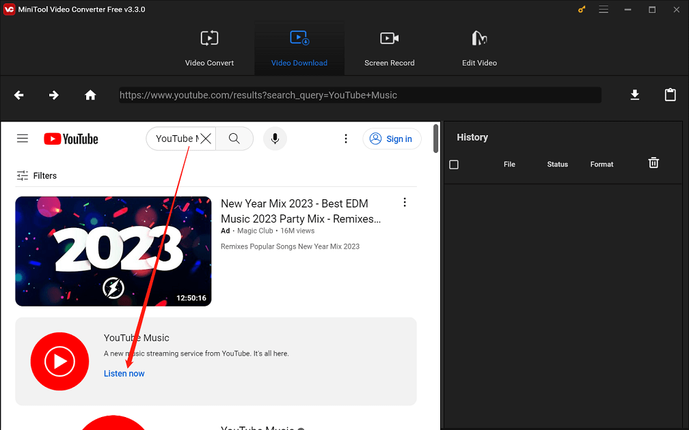Click the music streaming service description text

point(196,354)
